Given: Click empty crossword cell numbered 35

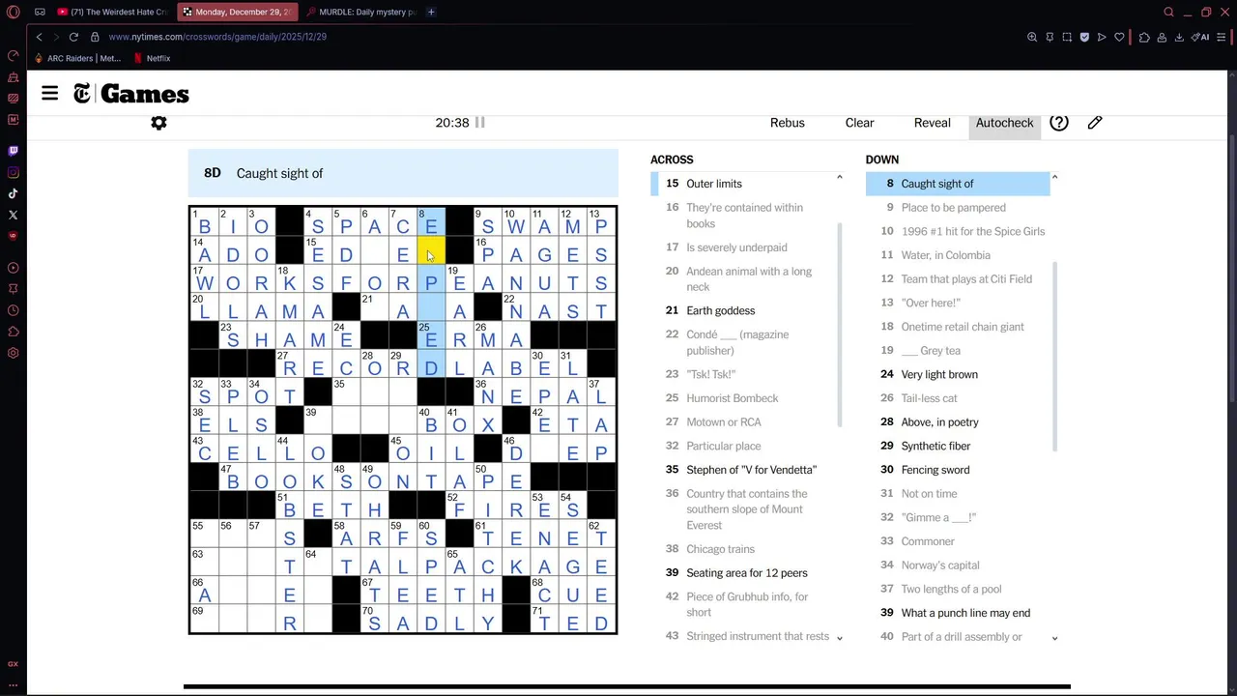Looking at the screenshot, I should (346, 392).
